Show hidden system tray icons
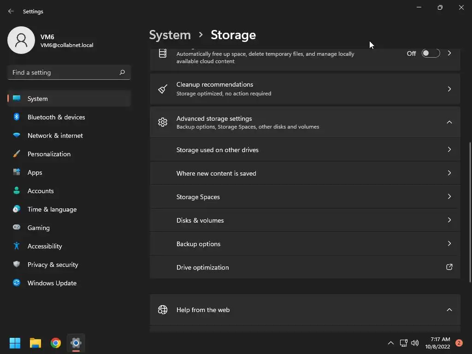 (x=390, y=343)
